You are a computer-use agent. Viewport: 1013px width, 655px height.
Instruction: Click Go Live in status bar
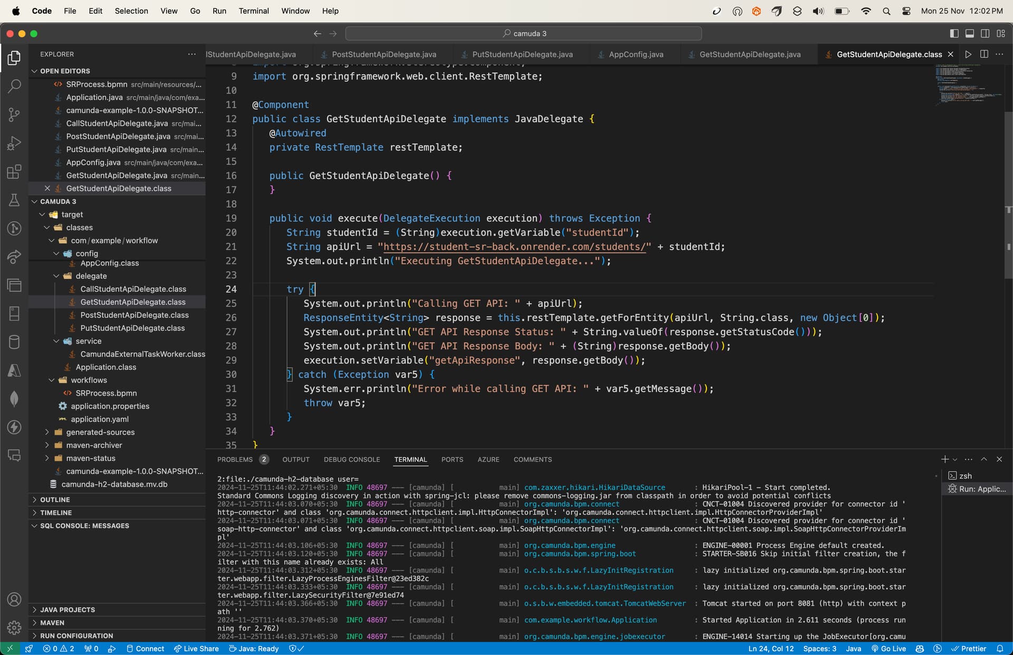pos(888,649)
